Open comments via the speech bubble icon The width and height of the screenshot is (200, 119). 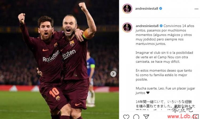tap(136, 117)
